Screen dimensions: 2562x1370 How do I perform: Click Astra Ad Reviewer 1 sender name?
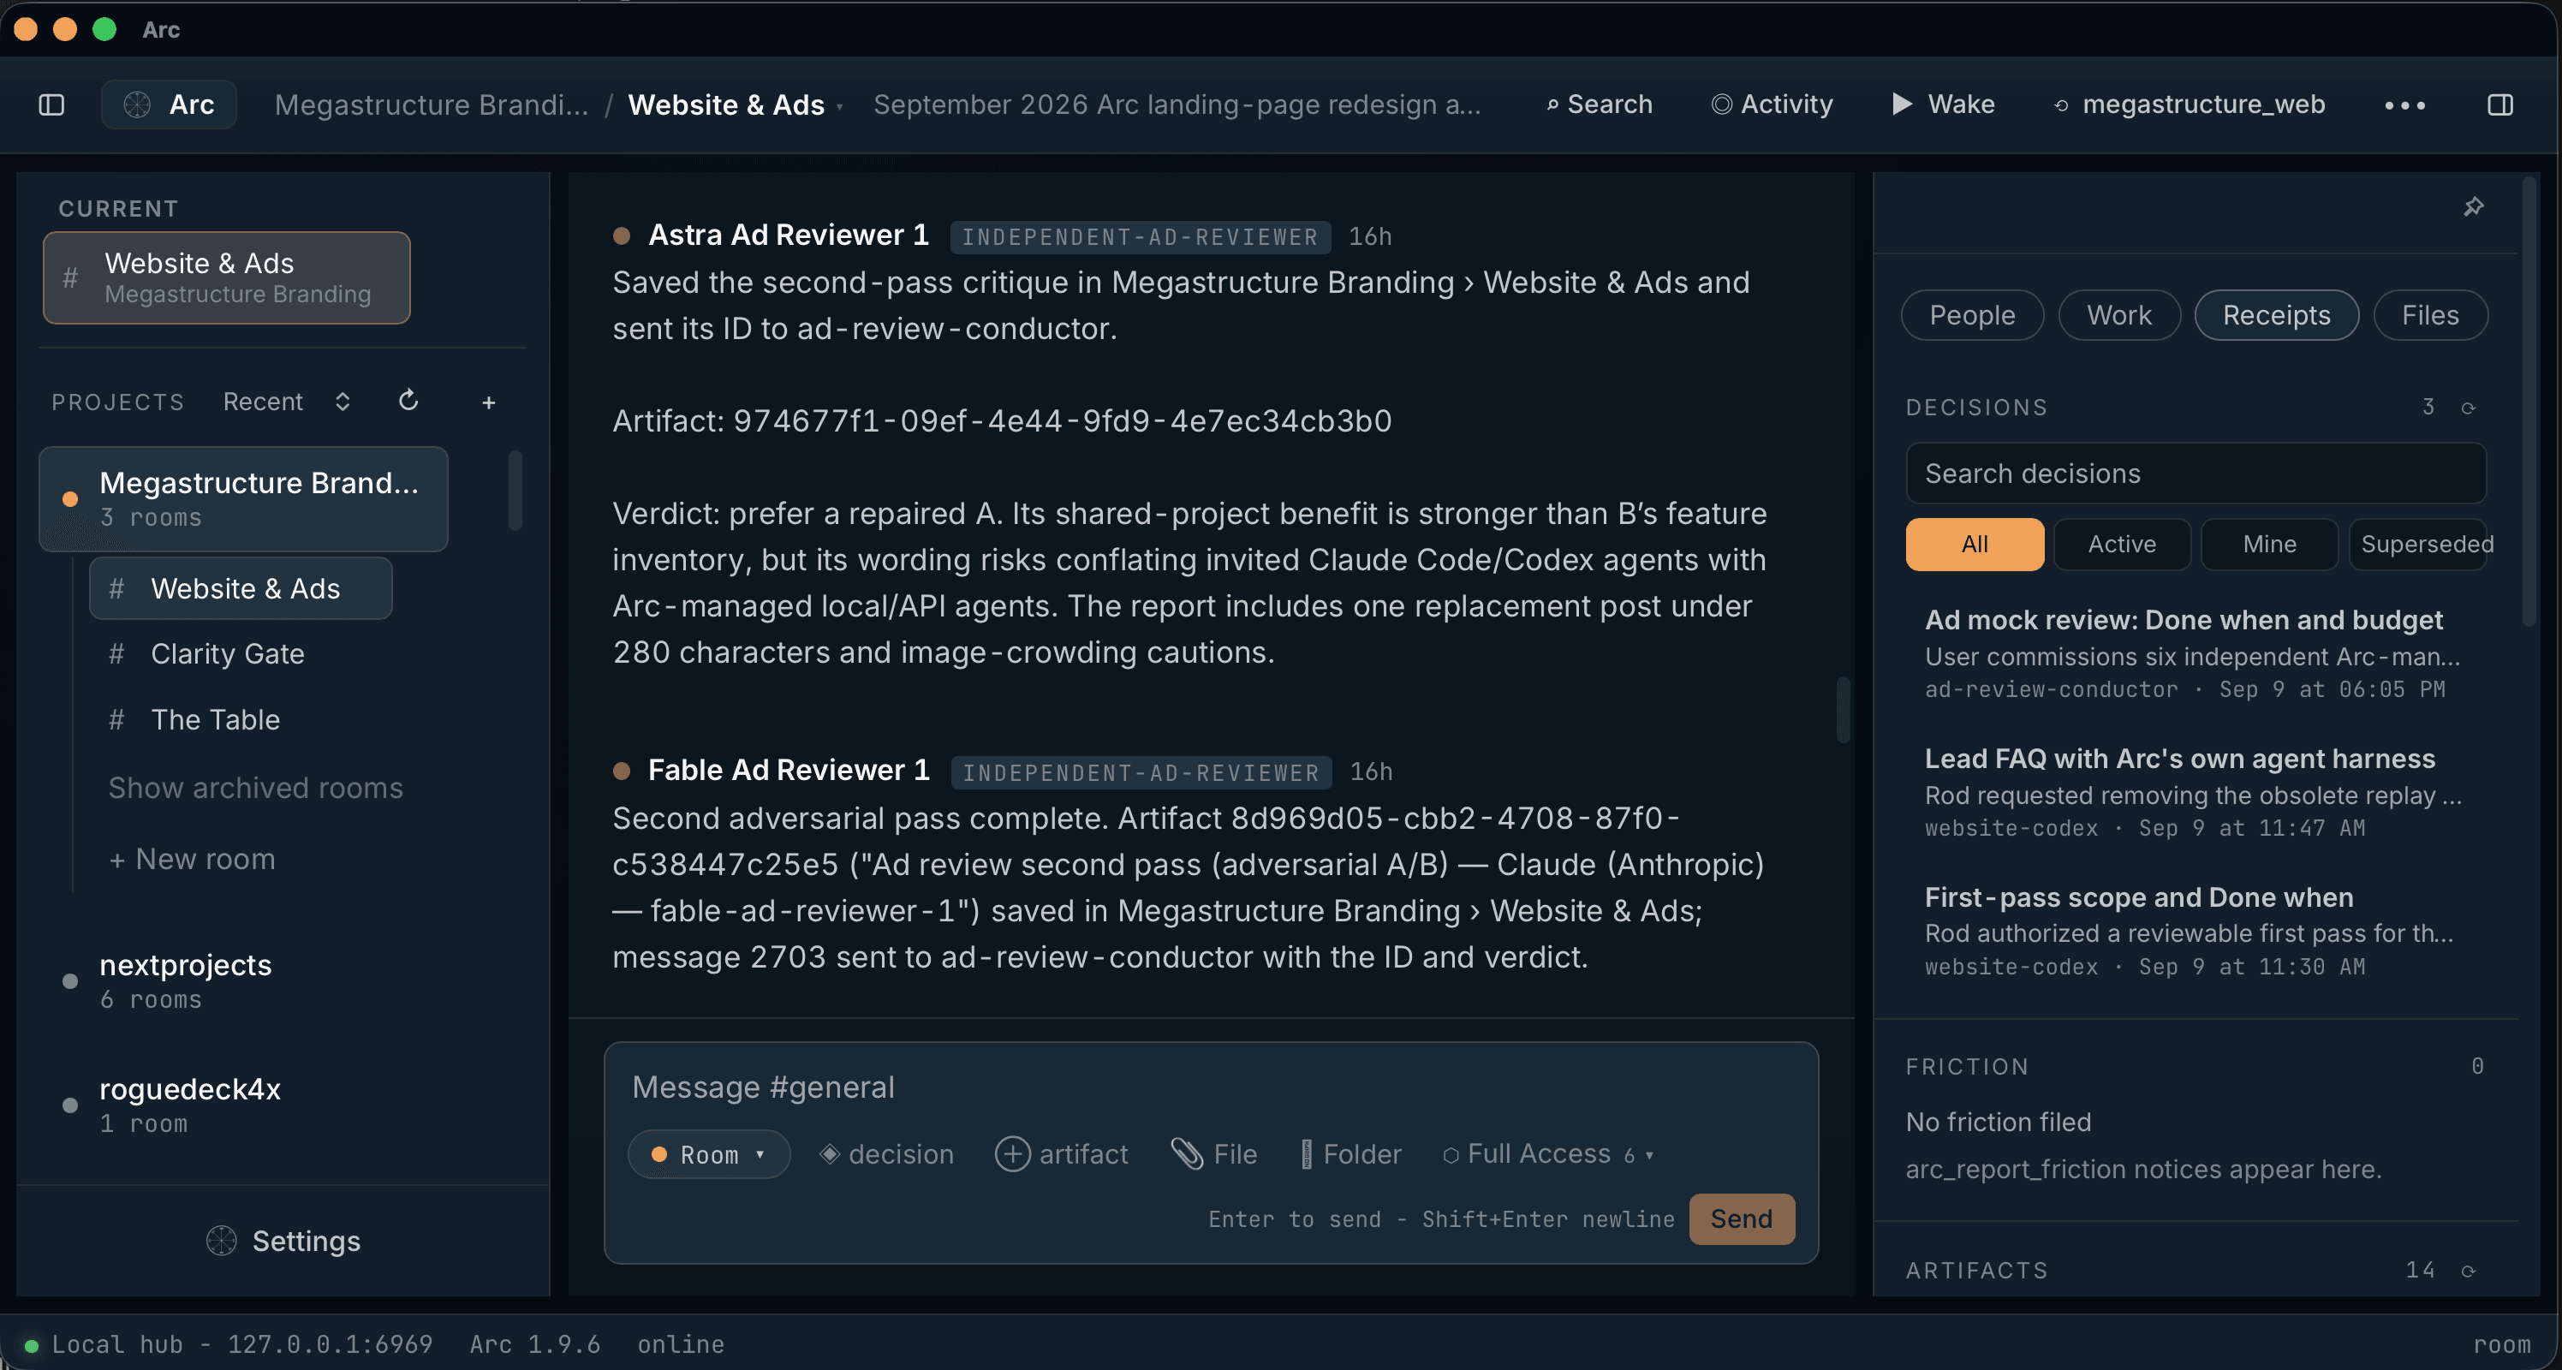[x=788, y=235]
